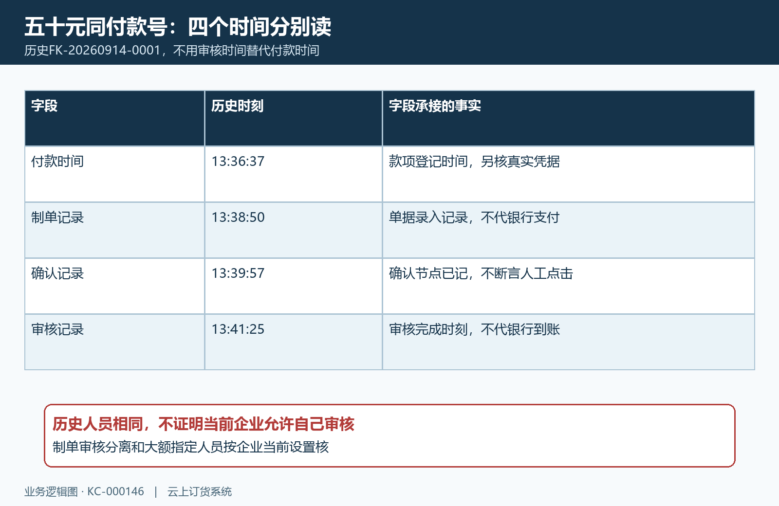Select the time value 13:38:50

(238, 217)
